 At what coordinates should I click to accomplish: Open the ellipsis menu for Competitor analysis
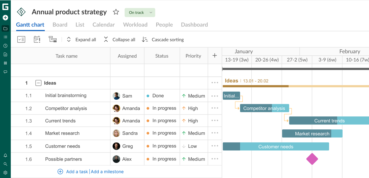pos(215,108)
